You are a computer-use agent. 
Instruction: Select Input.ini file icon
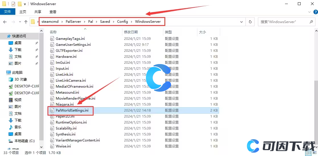tap(52, 68)
